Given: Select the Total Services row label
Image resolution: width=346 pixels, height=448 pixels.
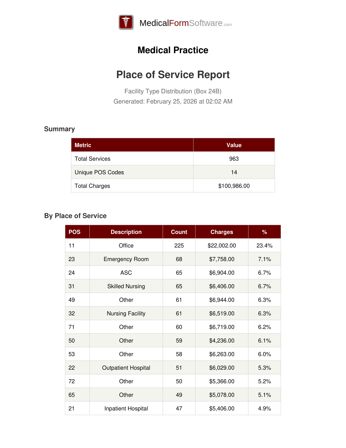Looking at the screenshot, I should point(92,159).
